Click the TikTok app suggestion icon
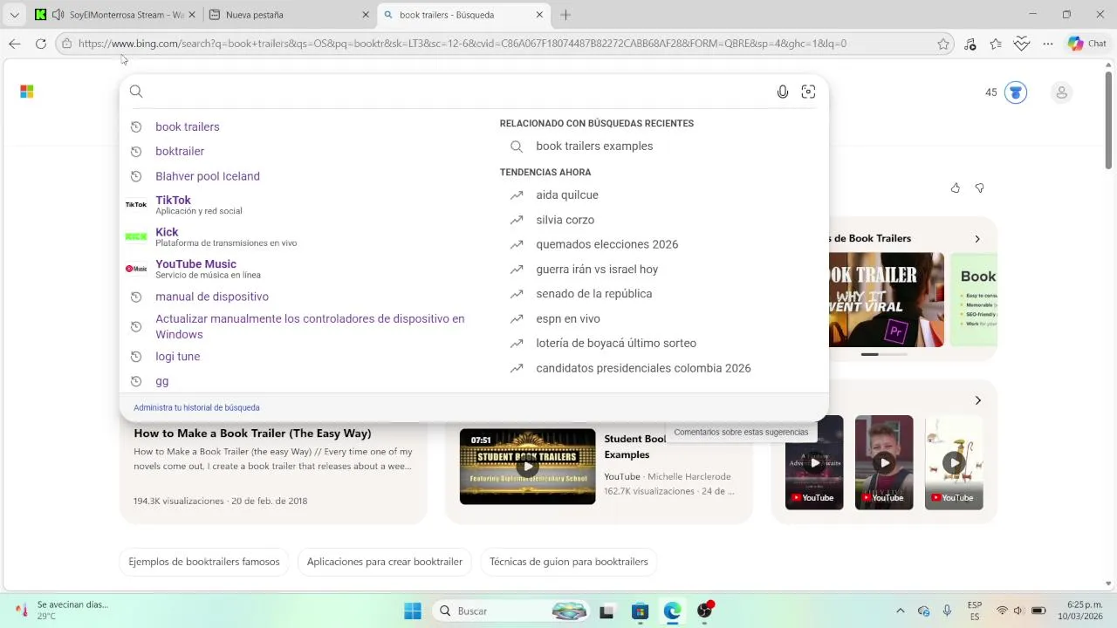This screenshot has width=1117, height=628. point(136,205)
